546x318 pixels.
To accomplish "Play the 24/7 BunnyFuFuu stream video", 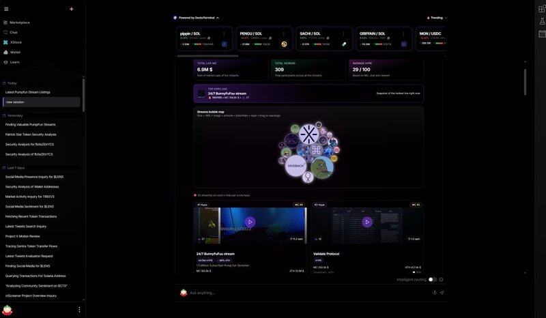I will click(250, 222).
